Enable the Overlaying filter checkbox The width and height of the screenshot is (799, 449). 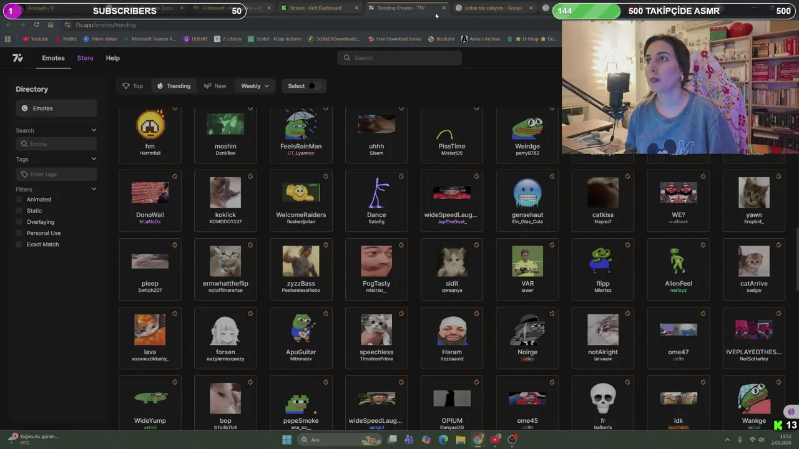click(19, 222)
